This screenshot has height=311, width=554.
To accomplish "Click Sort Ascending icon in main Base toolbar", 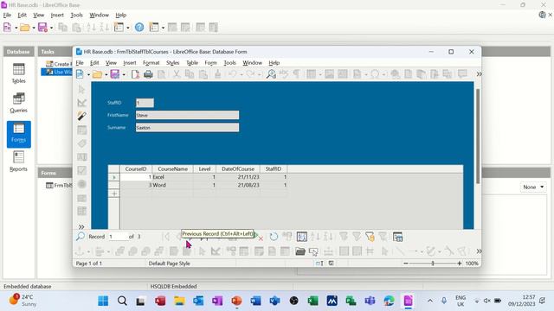I will tap(91, 27).
